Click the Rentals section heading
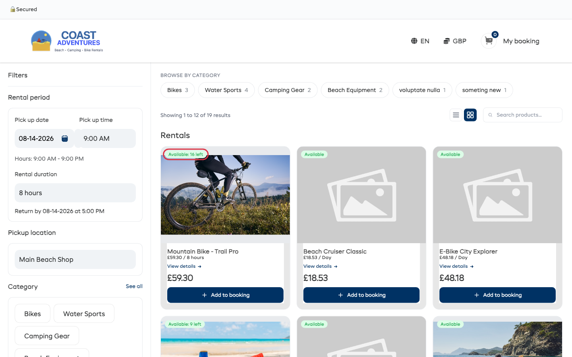This screenshot has width=572, height=357. coord(175,135)
